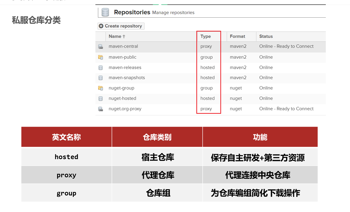The height and width of the screenshot is (212, 350).
Task: Click the group type of nuget-group
Action: point(206,88)
